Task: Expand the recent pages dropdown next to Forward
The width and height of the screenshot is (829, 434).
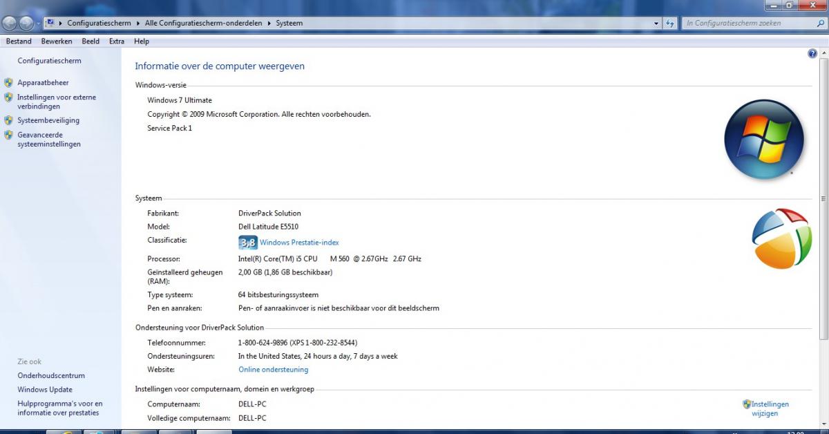Action: (x=38, y=23)
